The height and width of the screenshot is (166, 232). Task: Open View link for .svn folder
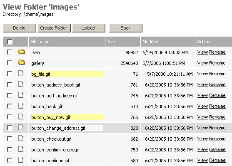coord(202,52)
